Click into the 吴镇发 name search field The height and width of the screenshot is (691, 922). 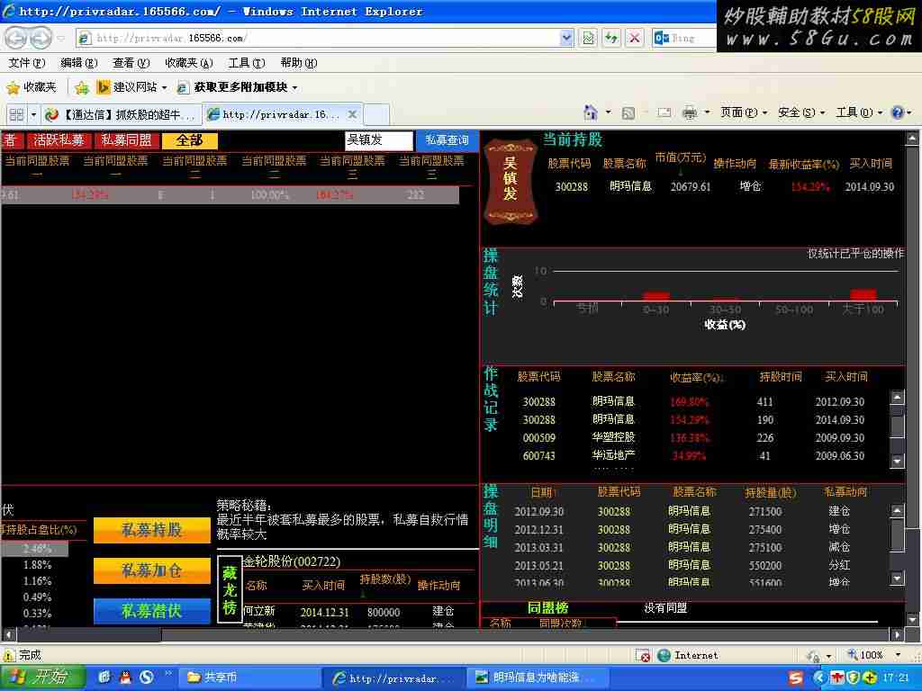379,140
